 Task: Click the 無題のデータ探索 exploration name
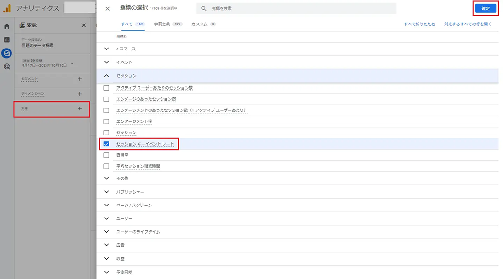[38, 46]
